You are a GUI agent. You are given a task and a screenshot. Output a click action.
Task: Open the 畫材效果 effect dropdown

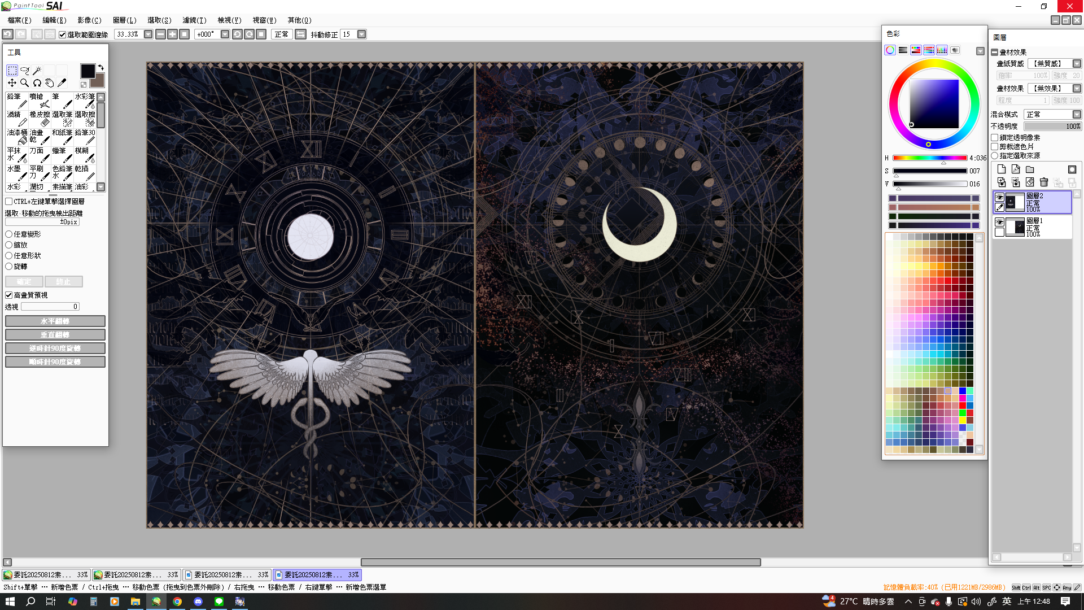(x=1077, y=89)
